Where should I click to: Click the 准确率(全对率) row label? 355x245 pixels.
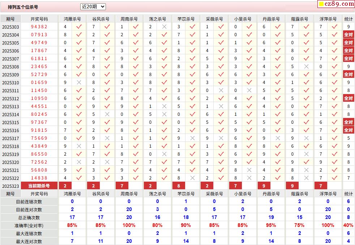29,225
